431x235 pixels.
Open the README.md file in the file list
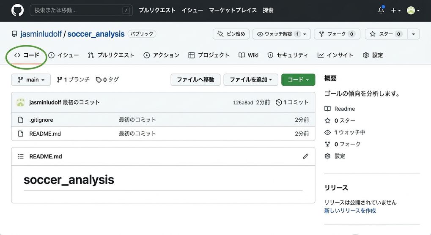(x=45, y=134)
